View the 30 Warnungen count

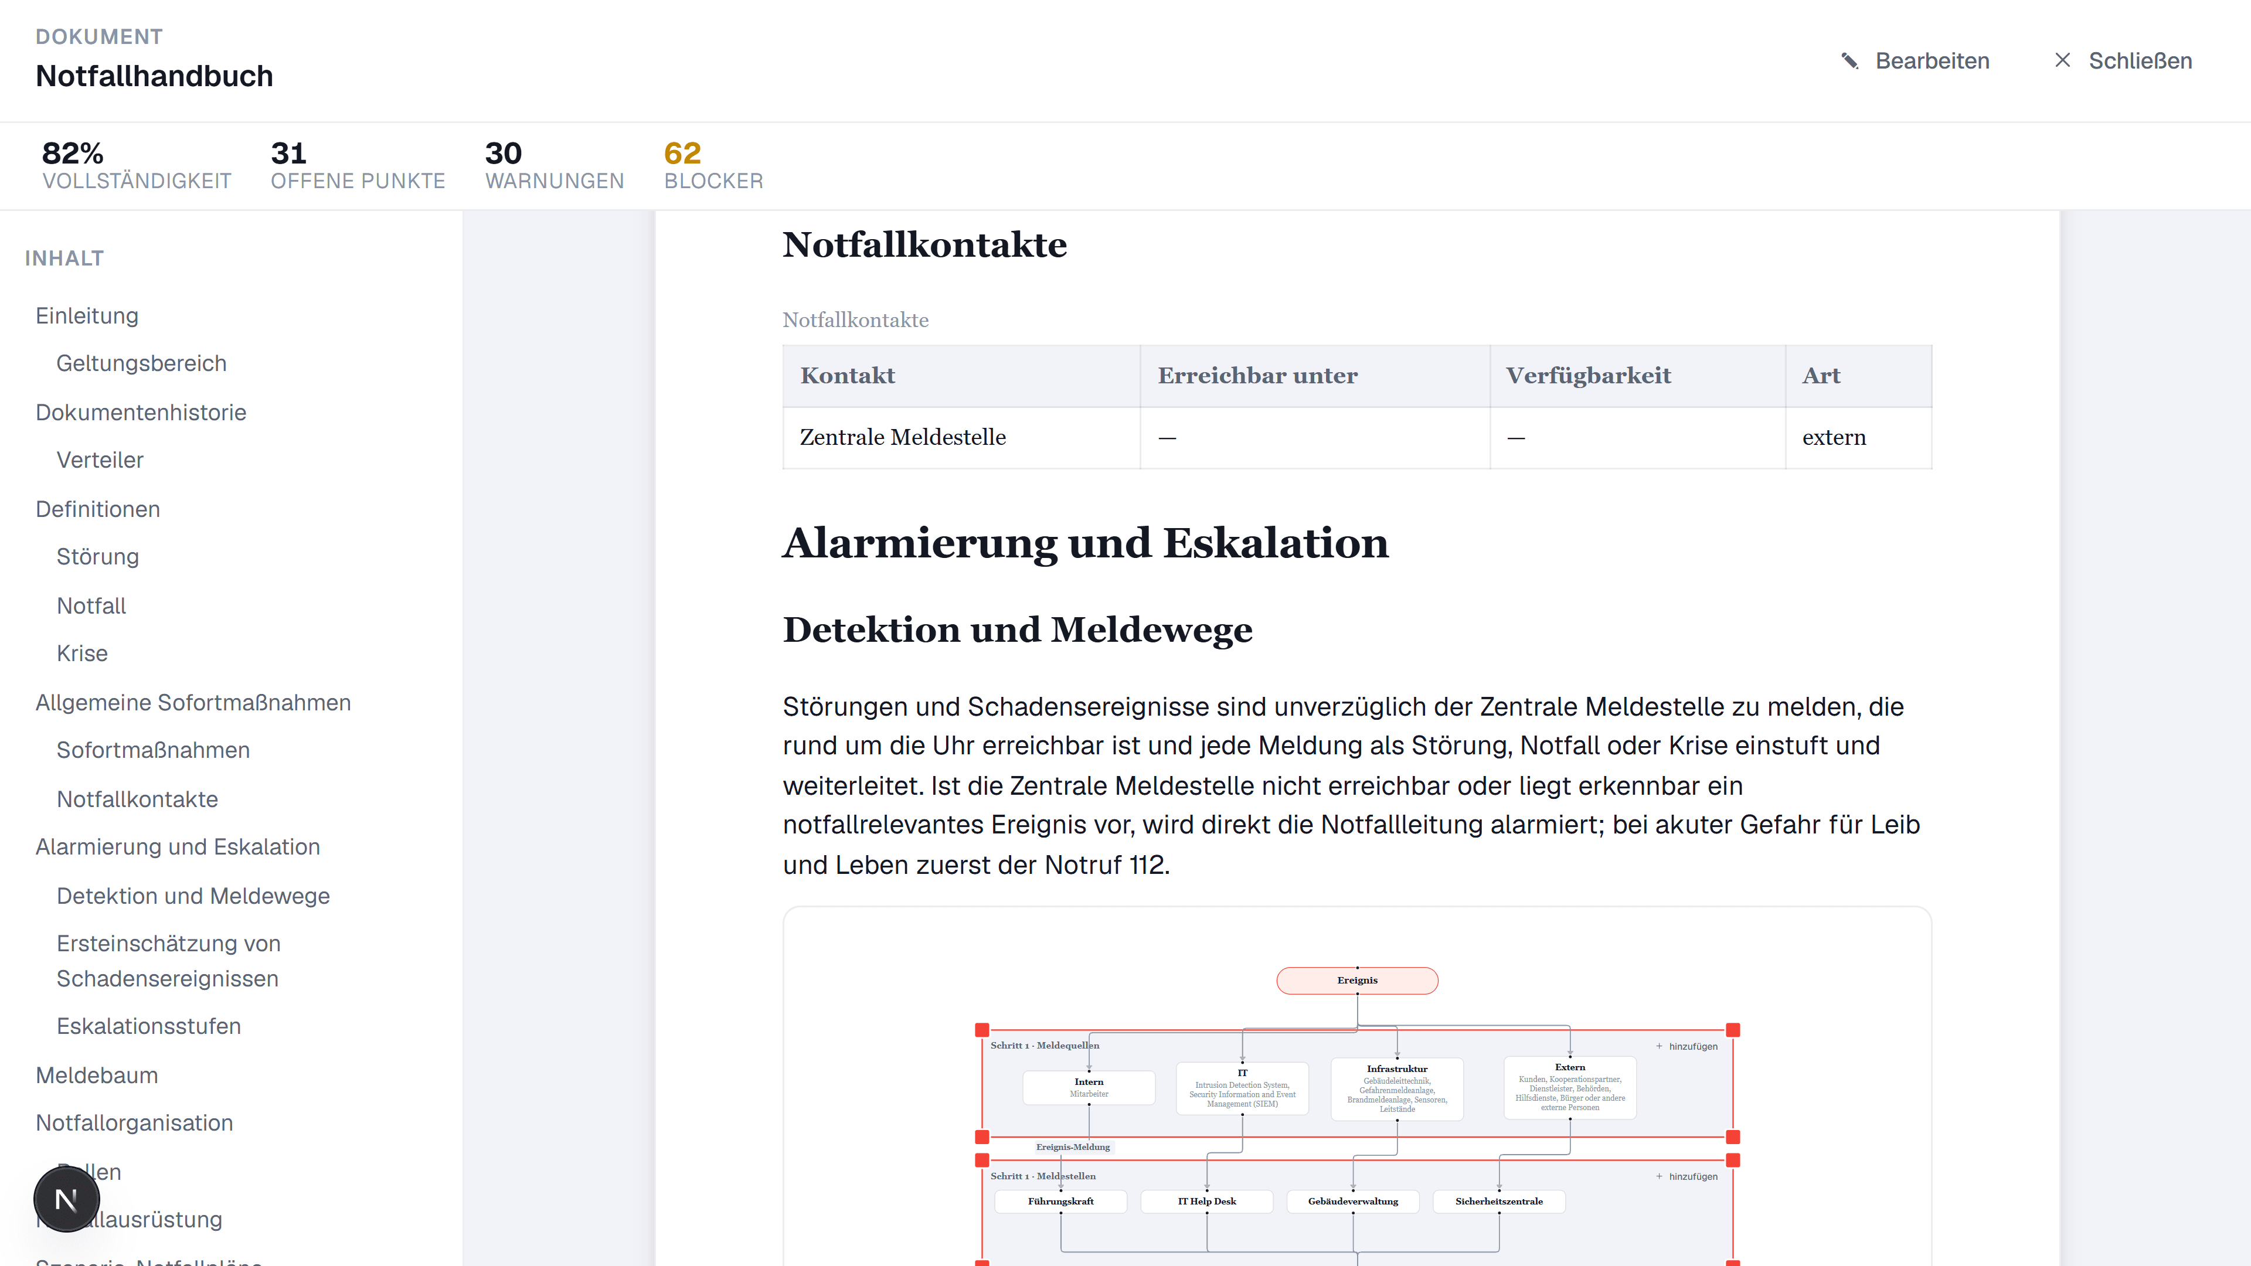tap(555, 165)
